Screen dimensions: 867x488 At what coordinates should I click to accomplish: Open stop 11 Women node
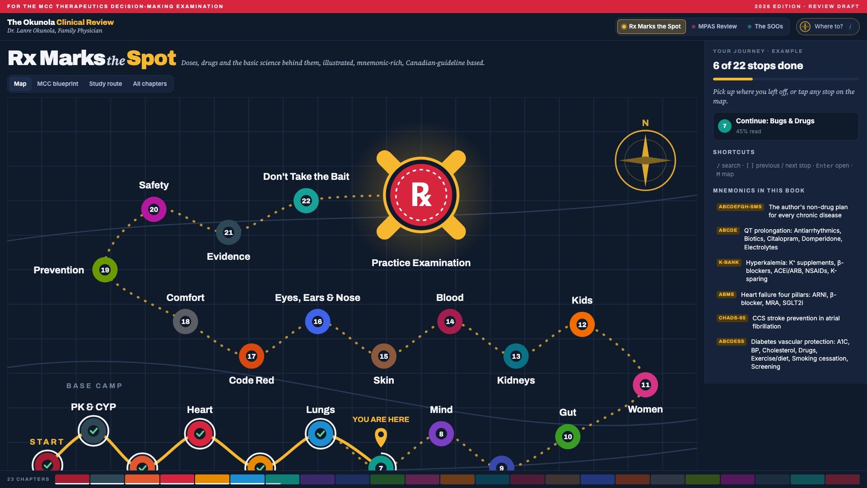coord(645,385)
